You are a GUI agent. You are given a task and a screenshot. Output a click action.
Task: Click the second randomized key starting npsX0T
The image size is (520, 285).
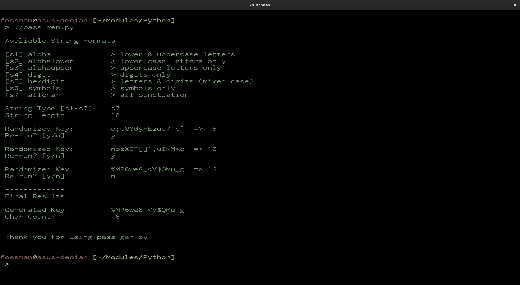pos(147,149)
